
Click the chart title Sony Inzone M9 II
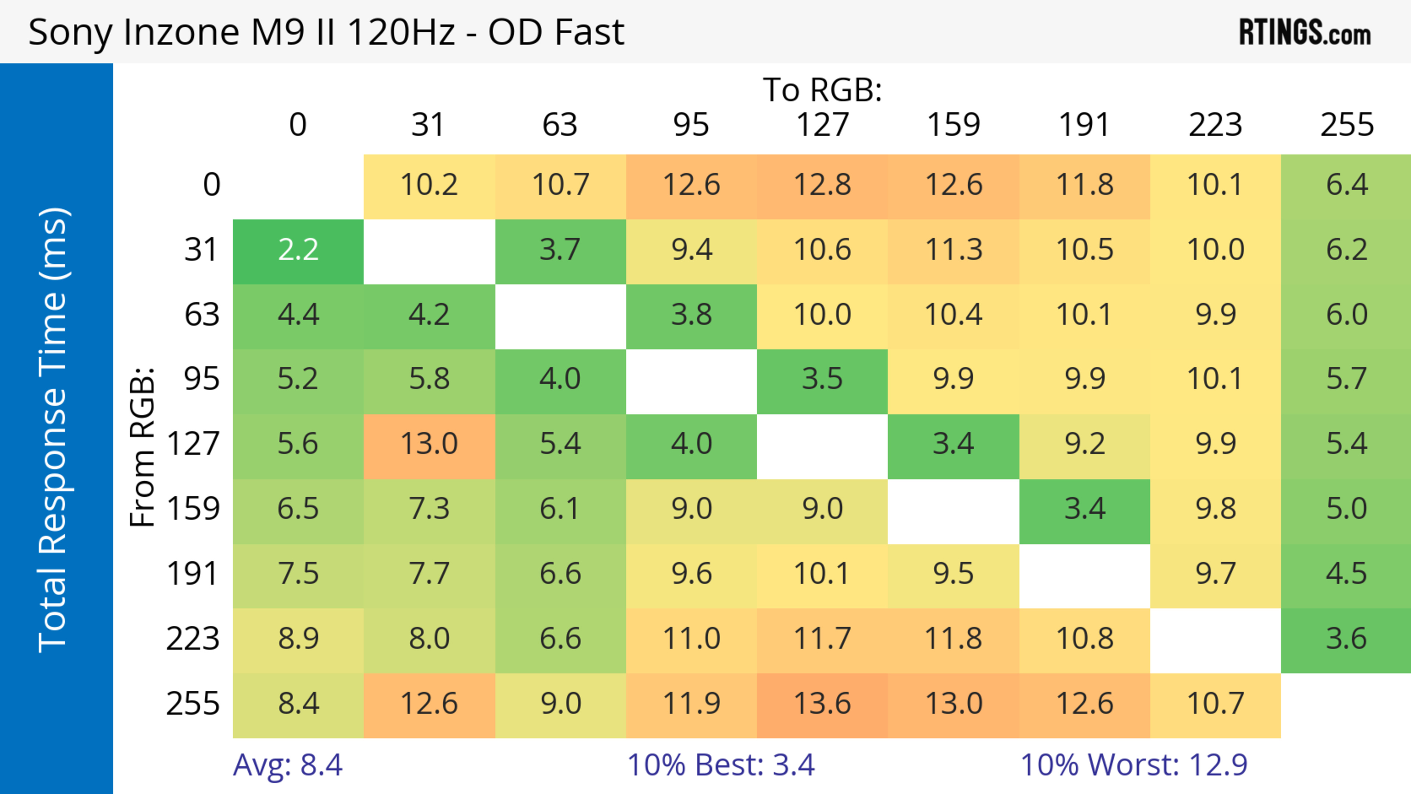pyautogui.click(x=326, y=32)
